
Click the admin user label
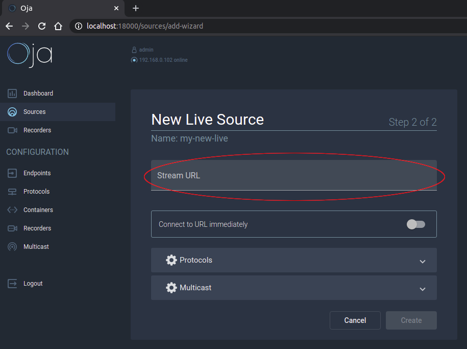[146, 50]
